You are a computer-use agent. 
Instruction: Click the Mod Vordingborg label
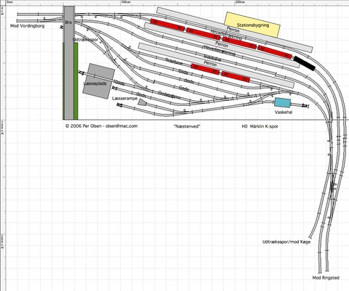28,25
